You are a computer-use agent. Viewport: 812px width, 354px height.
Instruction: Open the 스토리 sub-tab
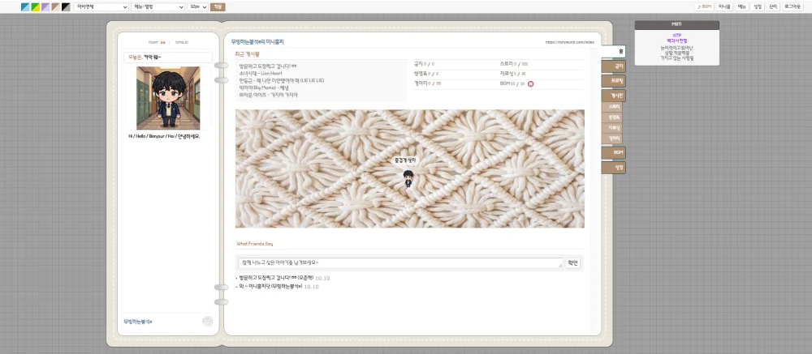click(x=612, y=106)
